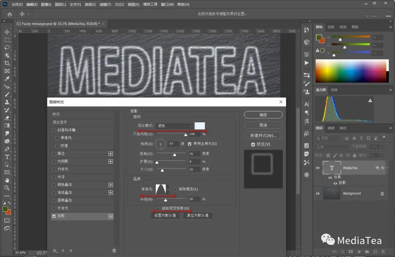Open the 文件 menu
The height and width of the screenshot is (257, 395).
(17, 4)
